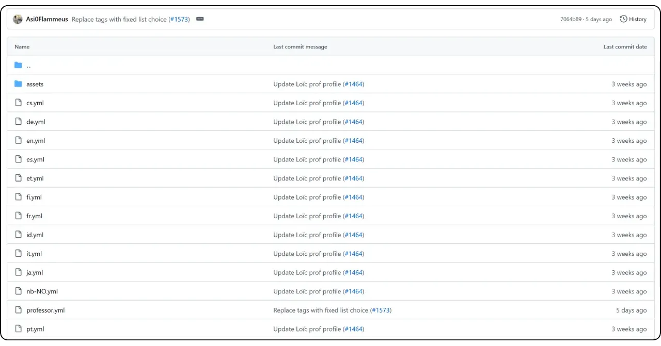The image size is (661, 346).
Task: Open pull request #1573 in header
Action: point(179,19)
